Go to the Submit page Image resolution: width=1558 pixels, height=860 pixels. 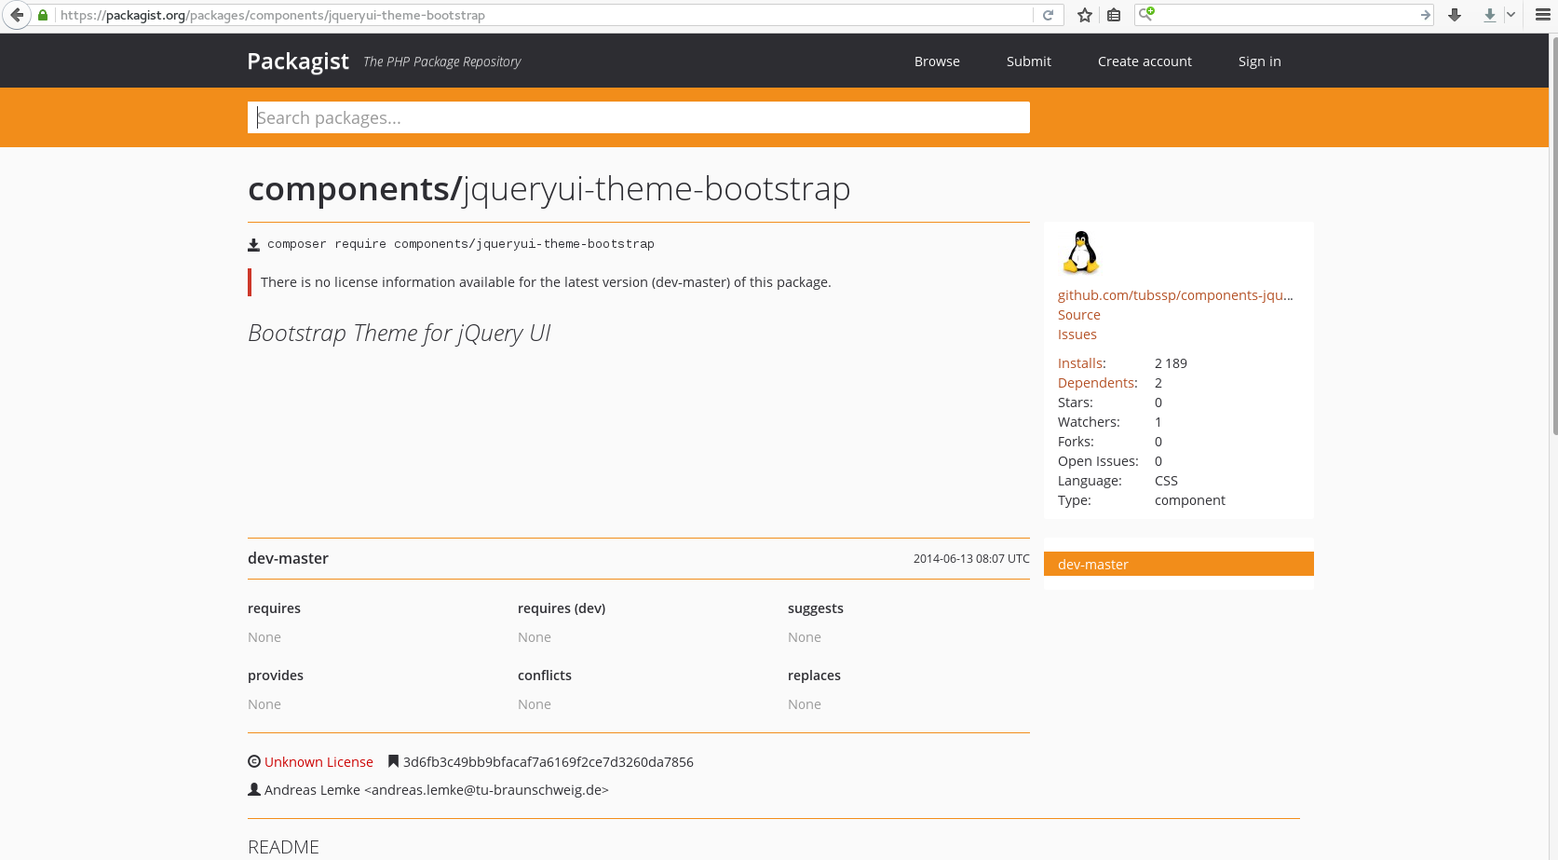pos(1028,61)
